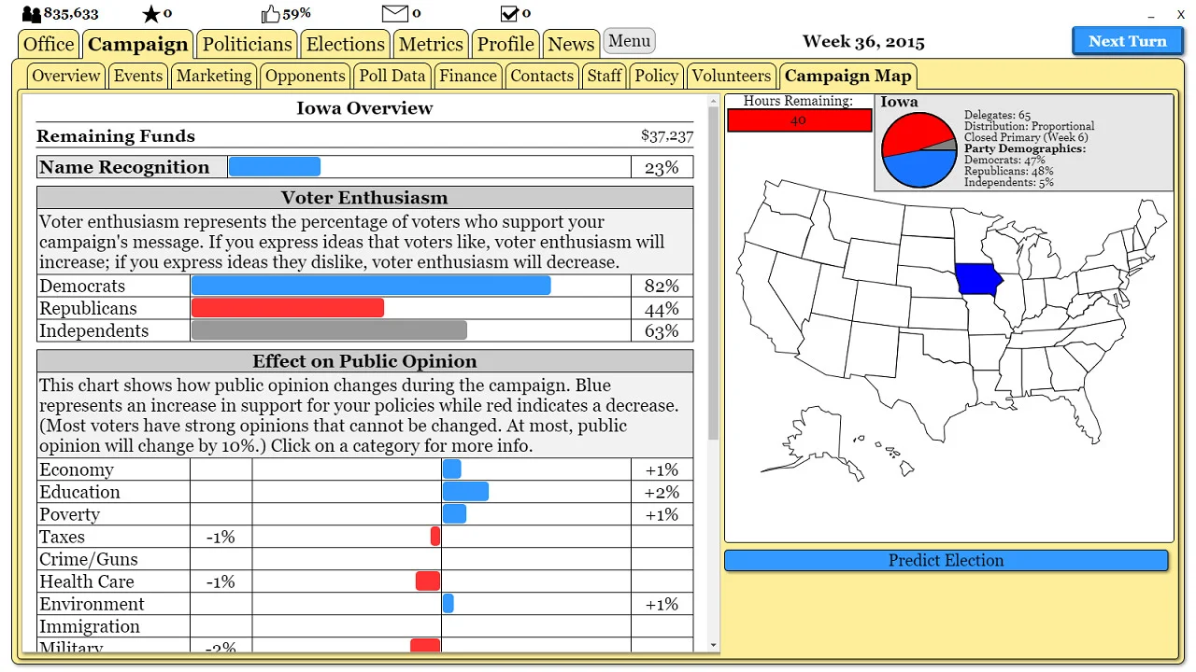The width and height of the screenshot is (1196, 672).
Task: Click the thumbs-up approval rating icon
Action: (x=271, y=13)
